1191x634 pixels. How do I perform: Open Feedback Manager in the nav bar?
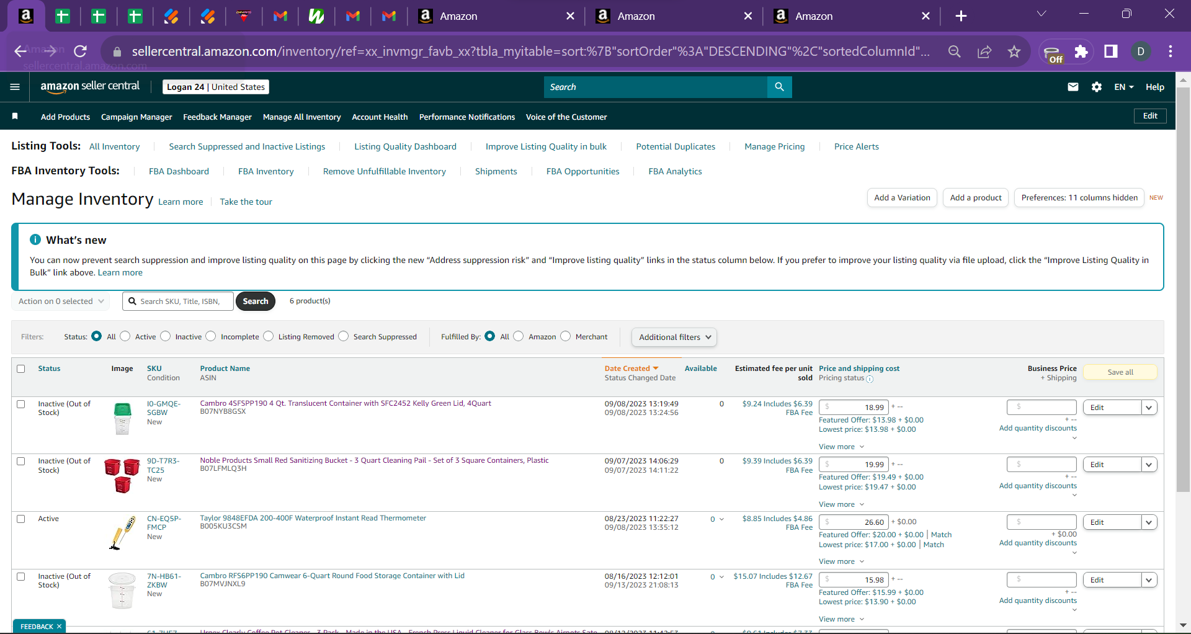(217, 117)
